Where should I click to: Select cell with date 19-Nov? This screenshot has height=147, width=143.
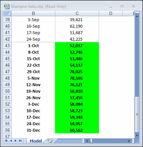pyautogui.click(x=33, y=91)
